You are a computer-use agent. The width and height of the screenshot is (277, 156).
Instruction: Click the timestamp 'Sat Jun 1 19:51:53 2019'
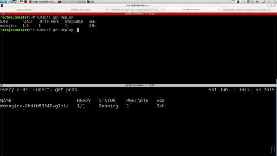[x=242, y=90]
